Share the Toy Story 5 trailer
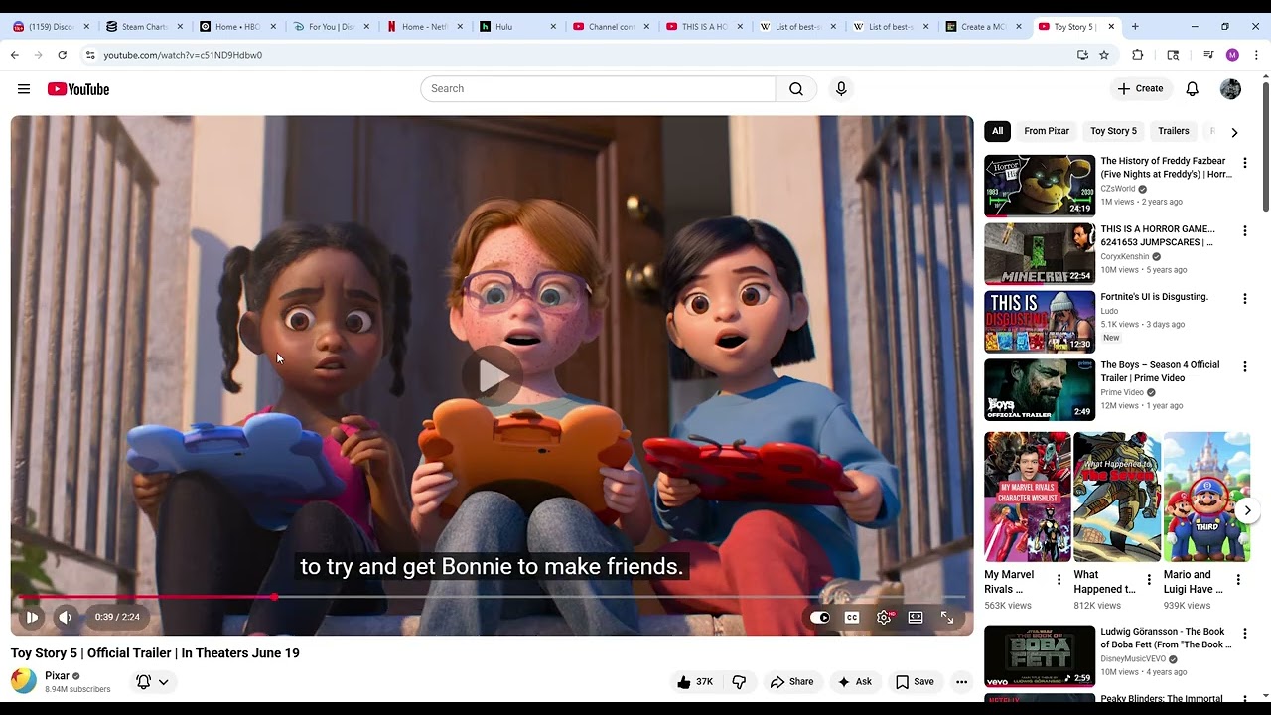 point(791,682)
